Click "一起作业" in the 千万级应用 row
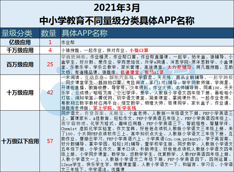The width and height of the screenshot is (234, 172). coord(93,51)
